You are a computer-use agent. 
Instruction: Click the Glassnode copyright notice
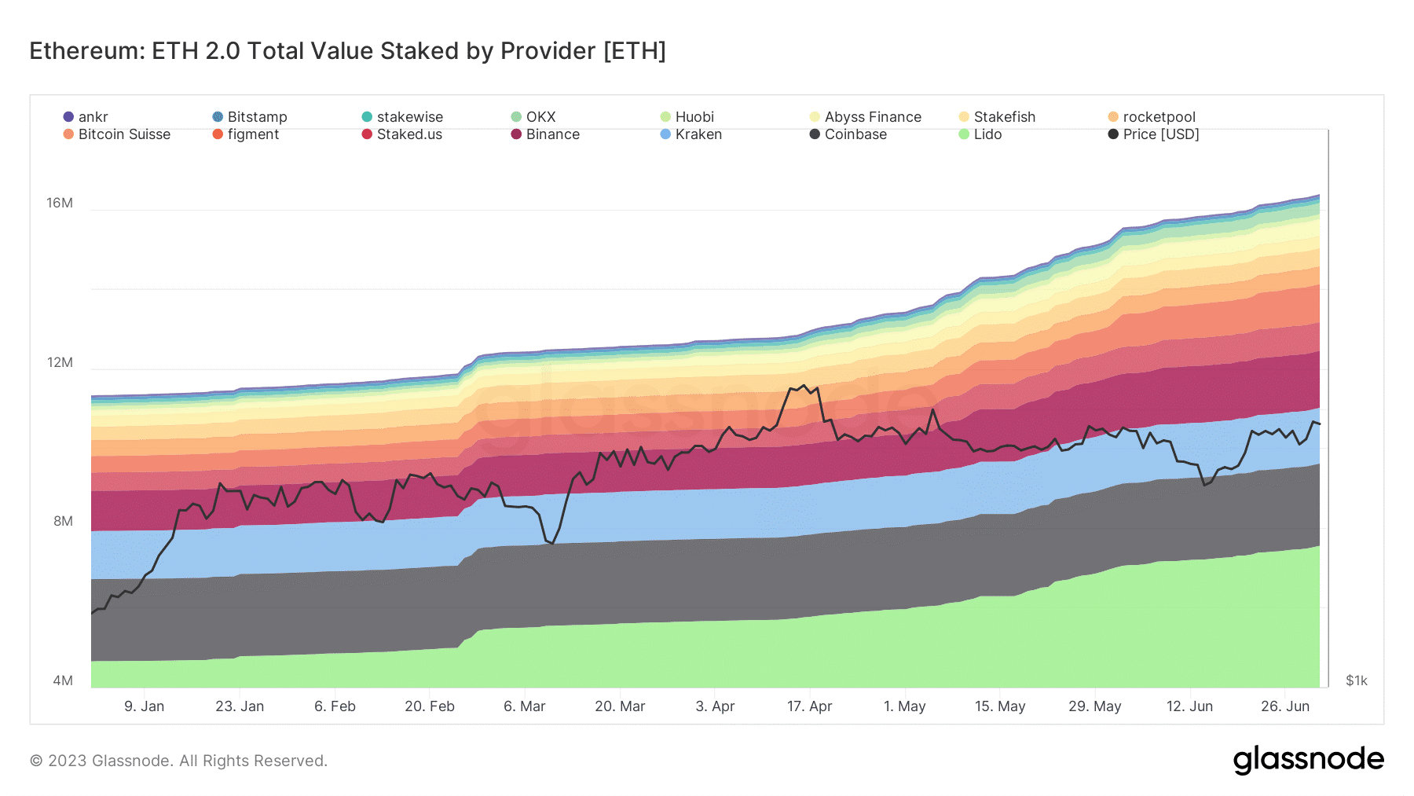[178, 761]
